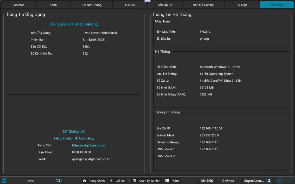Open the Kênh tab
This screenshot has height=184, width=295.
tap(53, 5)
